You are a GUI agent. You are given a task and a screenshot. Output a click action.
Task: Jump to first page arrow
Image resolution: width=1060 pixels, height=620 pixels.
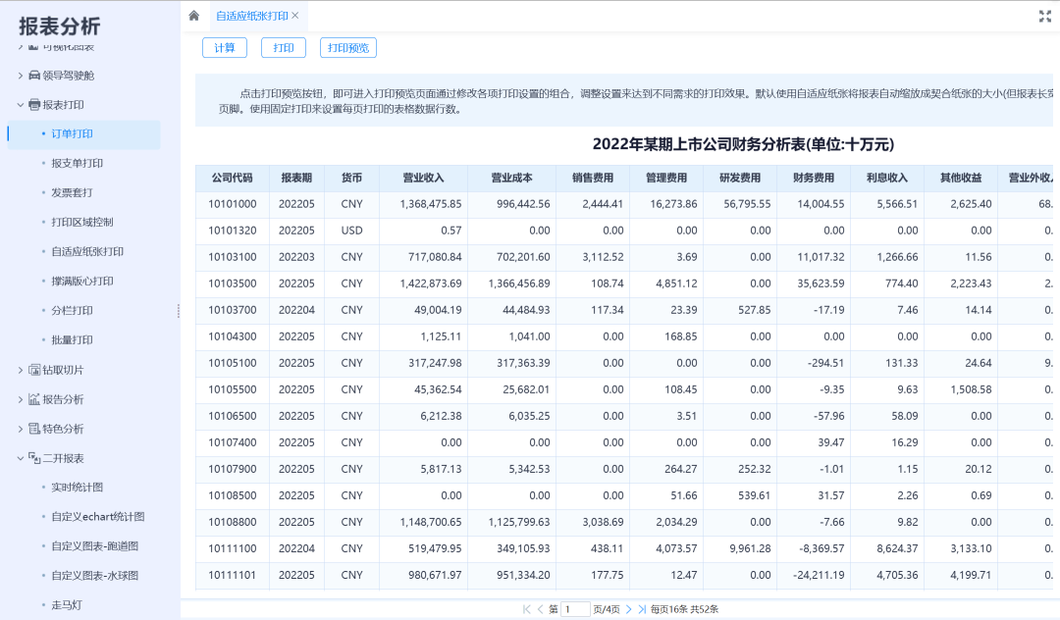point(527,609)
